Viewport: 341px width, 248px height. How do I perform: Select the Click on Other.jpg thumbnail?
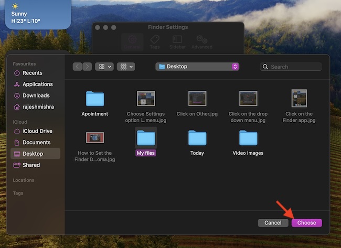[x=197, y=99]
